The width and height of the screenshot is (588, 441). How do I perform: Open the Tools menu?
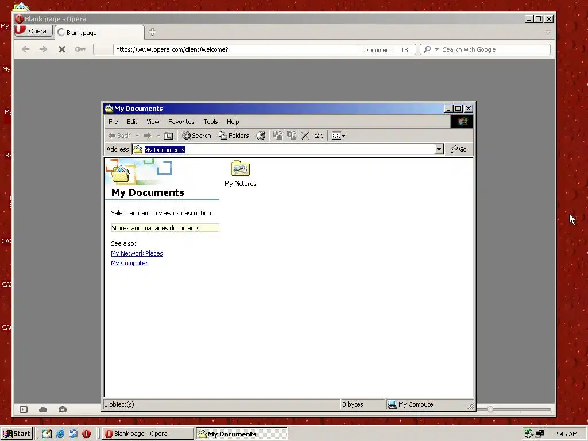(x=210, y=122)
